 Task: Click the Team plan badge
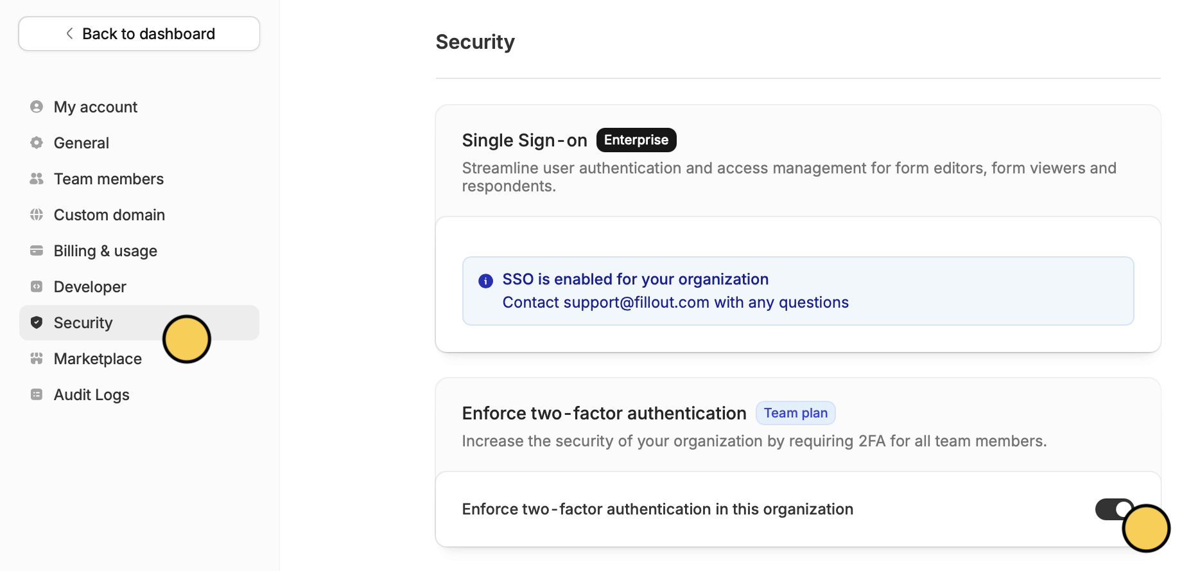(795, 413)
